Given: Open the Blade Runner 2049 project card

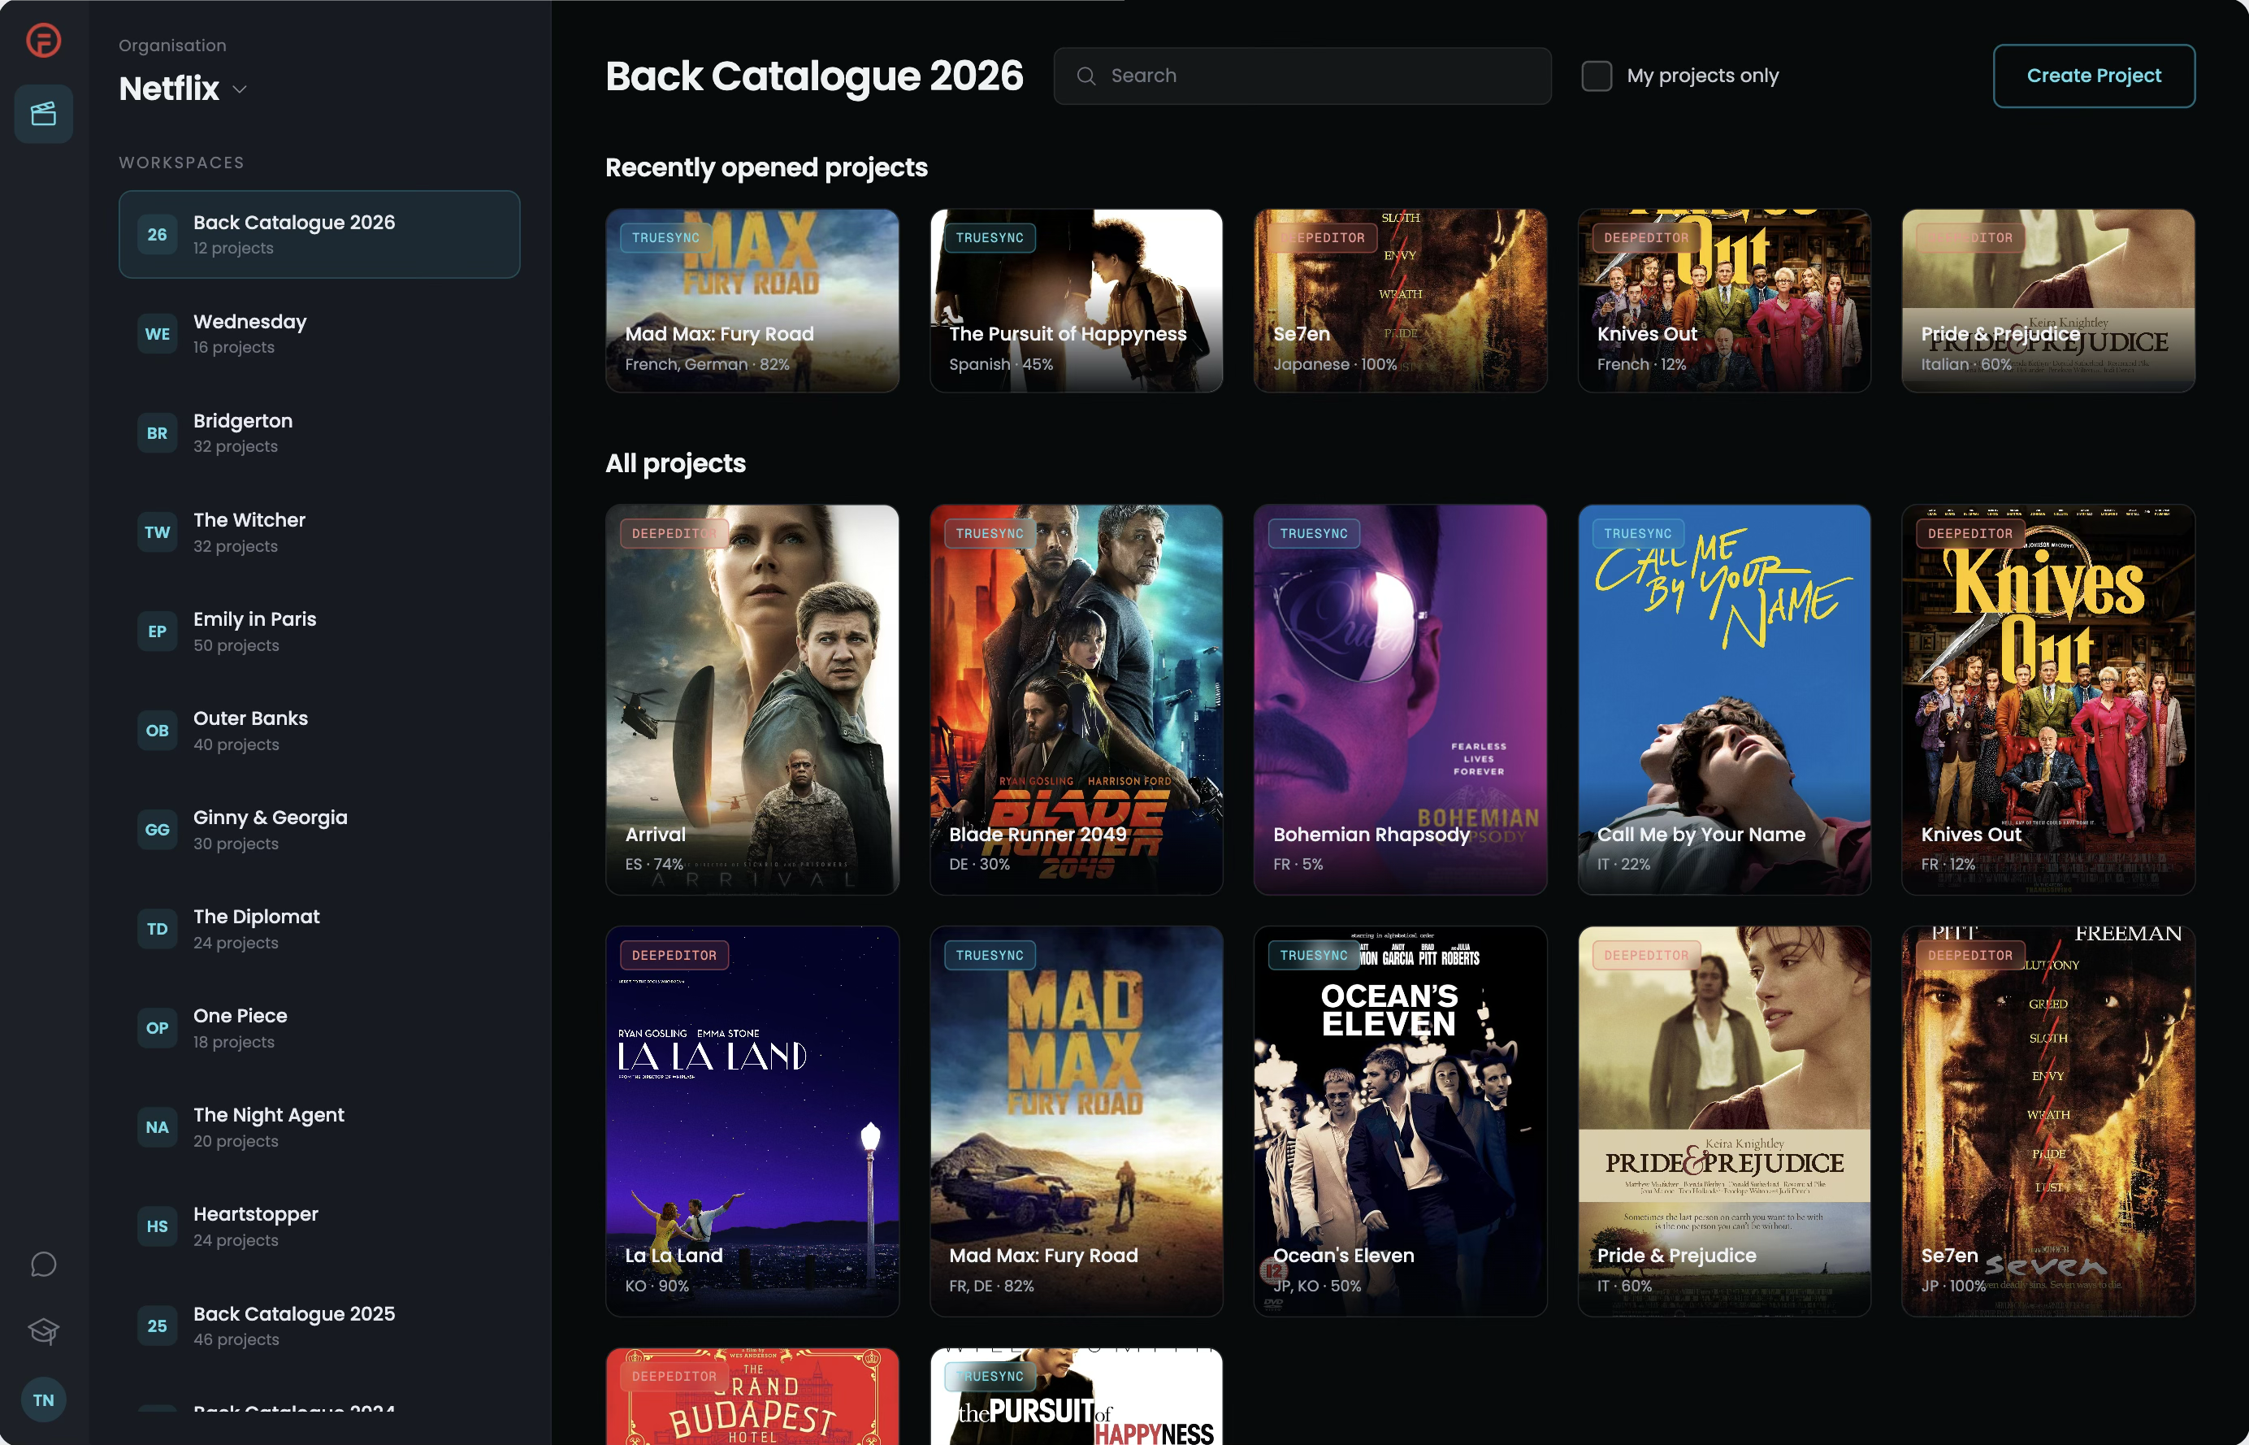Looking at the screenshot, I should click(1076, 700).
